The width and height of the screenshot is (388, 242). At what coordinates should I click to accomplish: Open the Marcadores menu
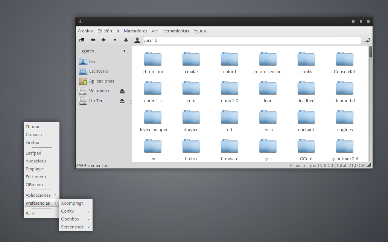(x=135, y=31)
